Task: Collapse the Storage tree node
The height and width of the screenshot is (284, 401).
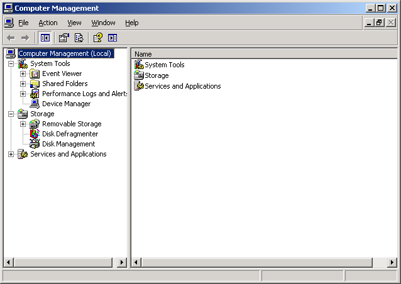Action: tap(11, 114)
